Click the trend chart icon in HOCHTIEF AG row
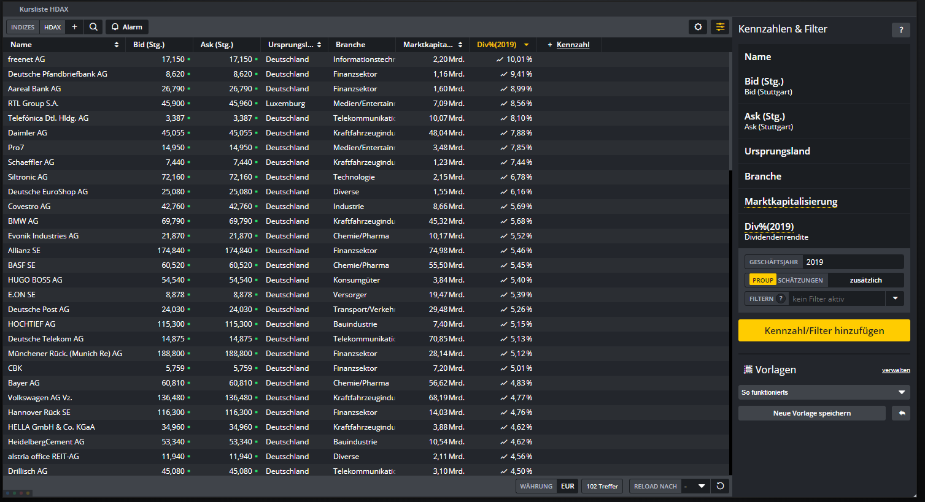Image resolution: width=925 pixels, height=502 pixels. click(x=504, y=324)
